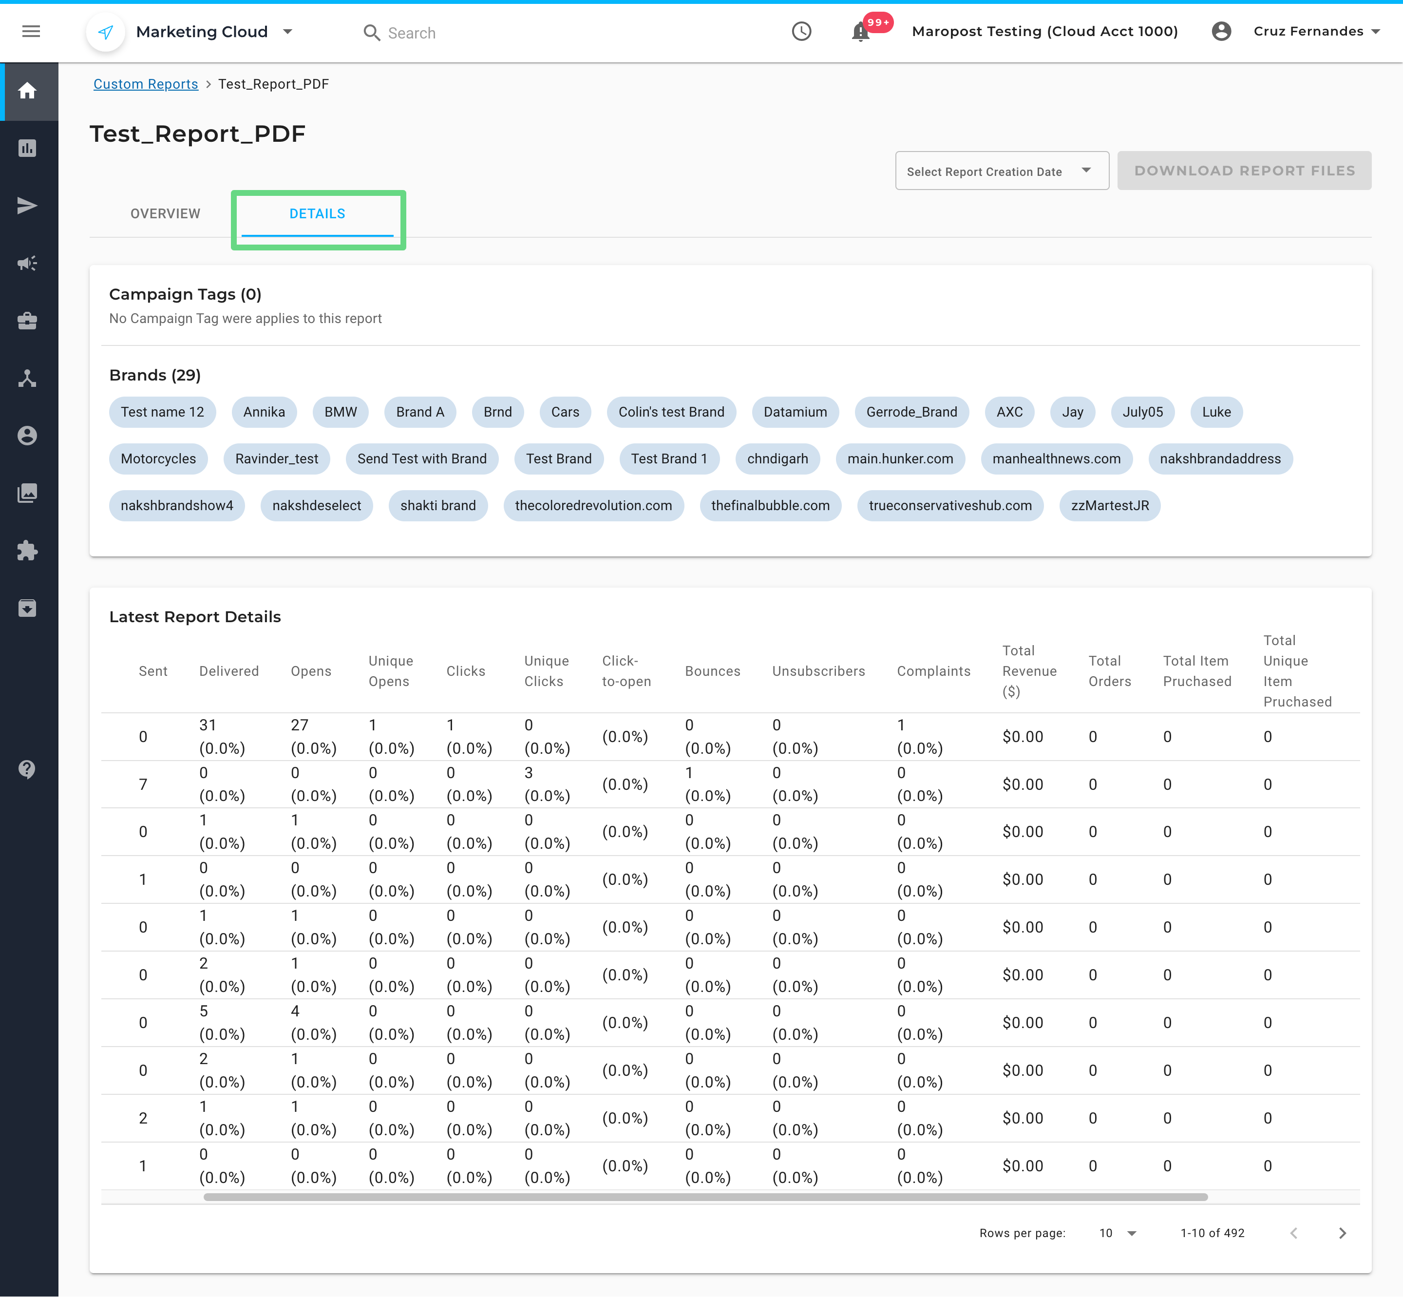Open the puzzle piece integrations icon

pos(27,550)
